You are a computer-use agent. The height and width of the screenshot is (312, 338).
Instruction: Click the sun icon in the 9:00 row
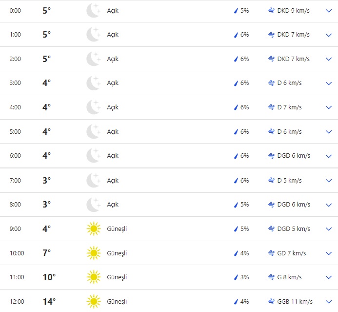click(93, 229)
